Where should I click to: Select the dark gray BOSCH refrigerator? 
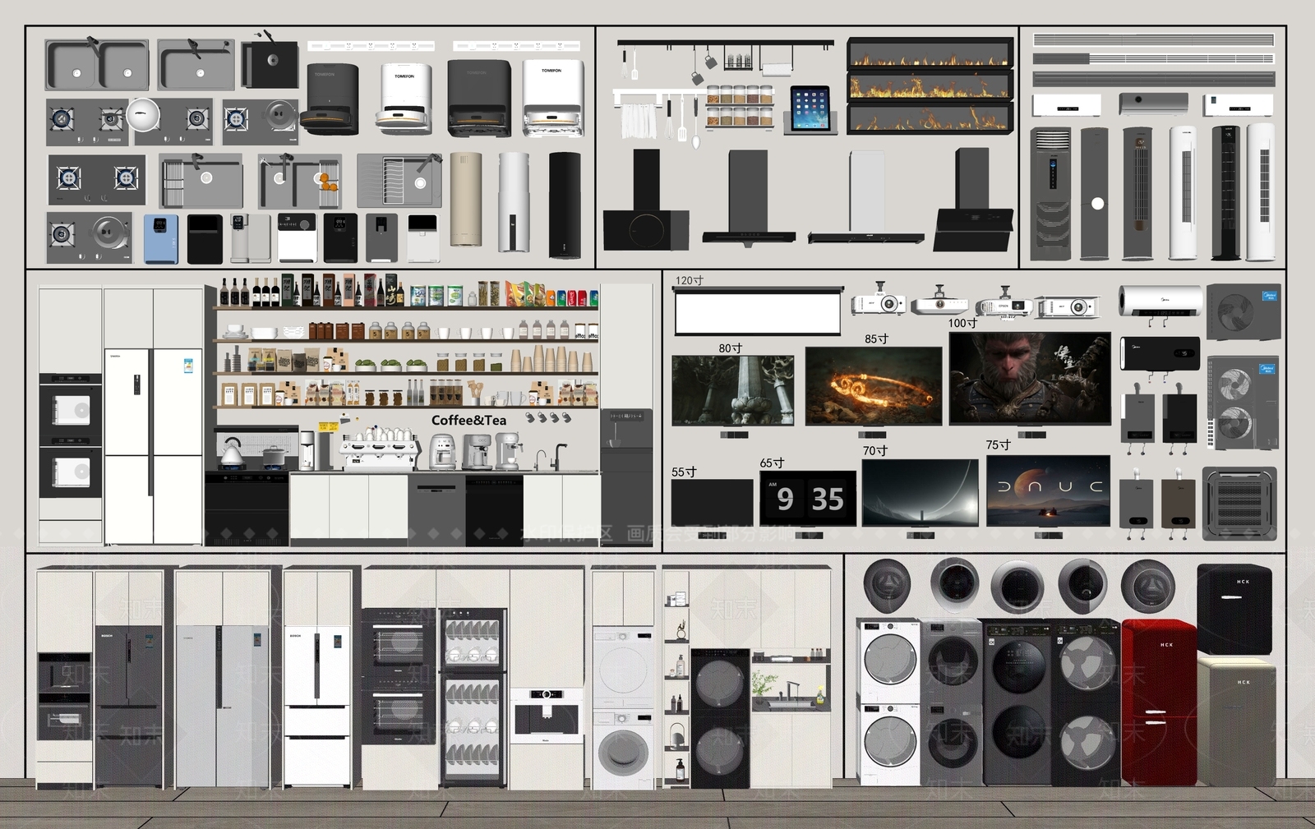click(128, 706)
